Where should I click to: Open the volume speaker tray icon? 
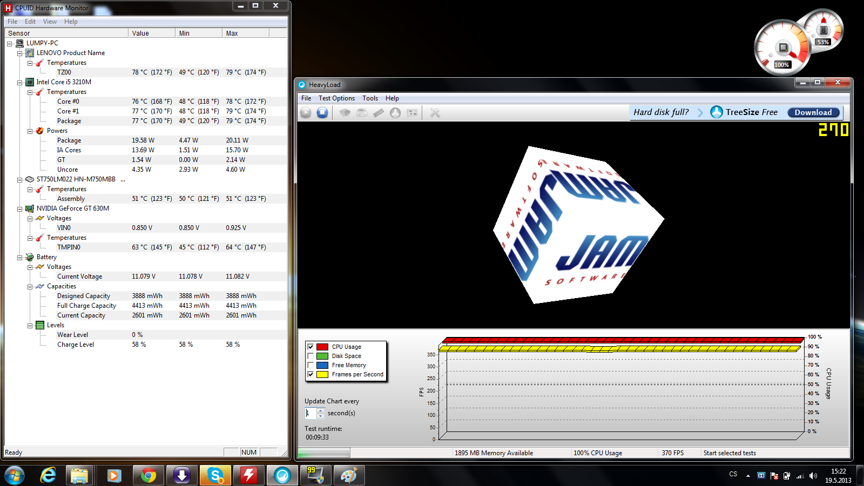click(x=813, y=476)
